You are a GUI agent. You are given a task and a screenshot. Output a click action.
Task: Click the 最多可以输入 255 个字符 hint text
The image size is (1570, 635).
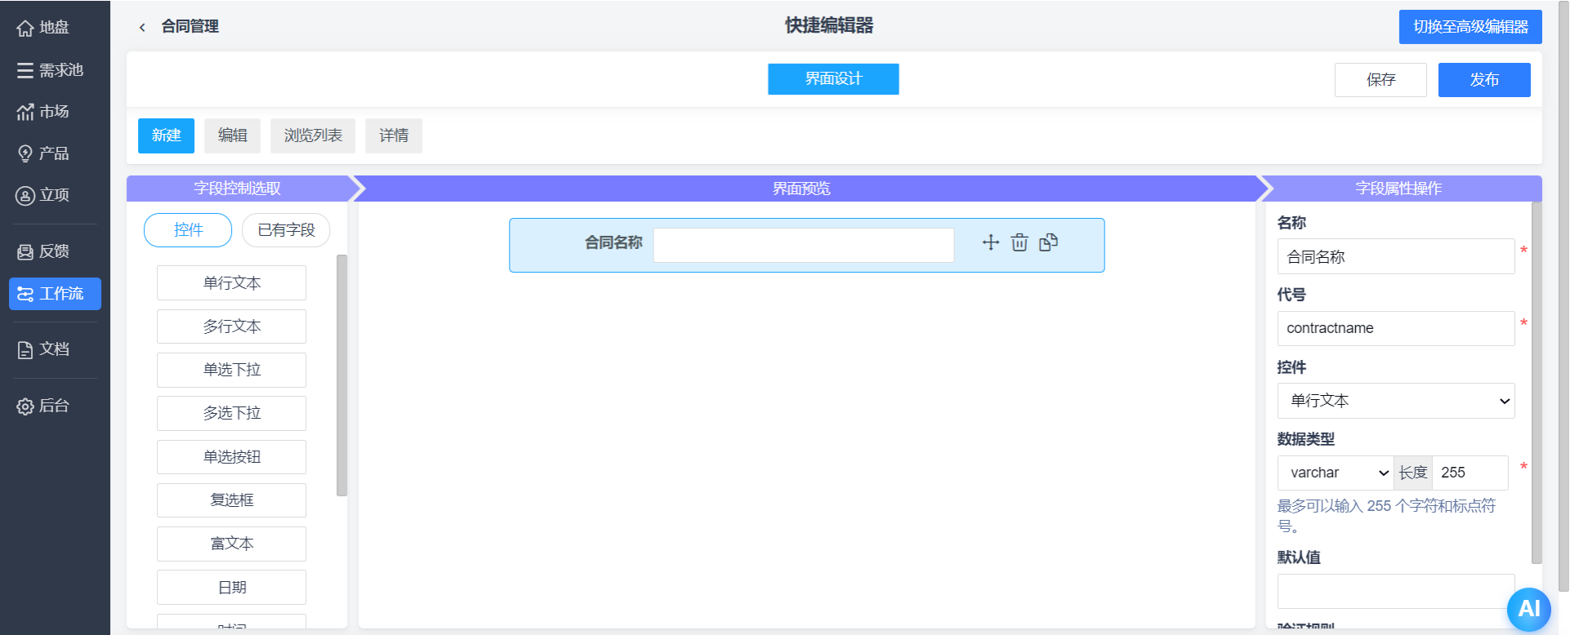pos(1386,516)
